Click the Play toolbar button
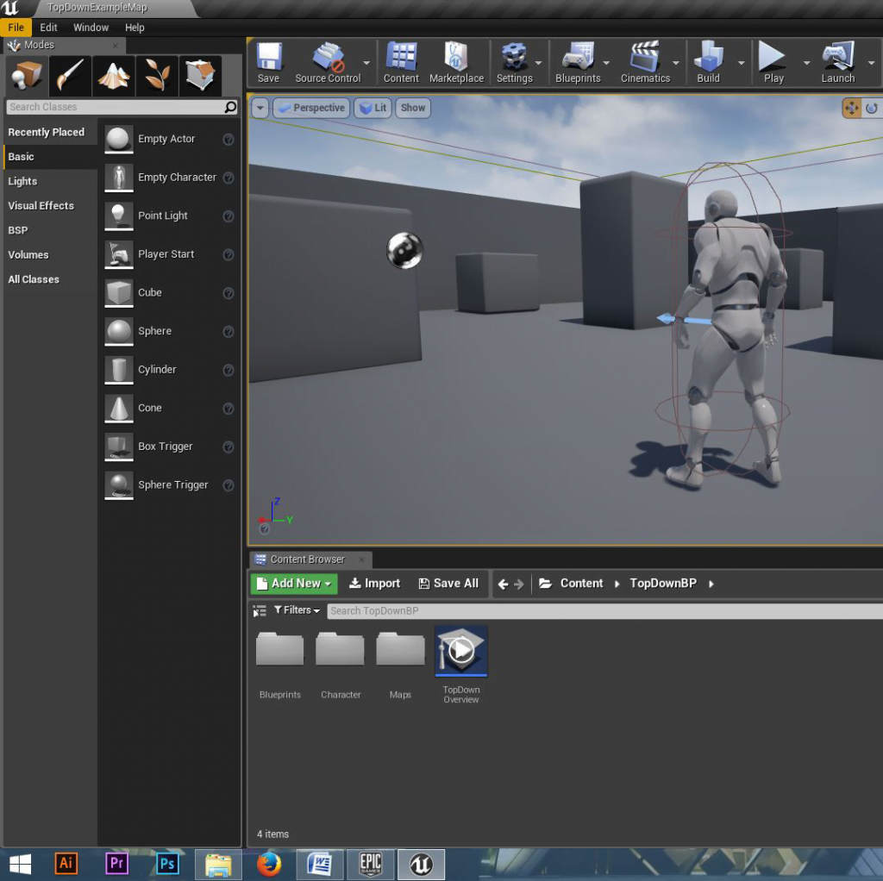This screenshot has height=881, width=883. click(x=773, y=62)
